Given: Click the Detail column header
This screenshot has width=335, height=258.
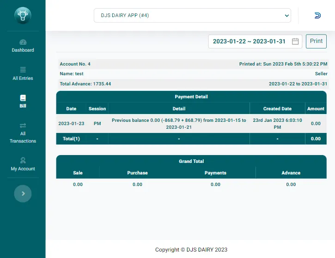Looking at the screenshot, I should pos(179,108).
